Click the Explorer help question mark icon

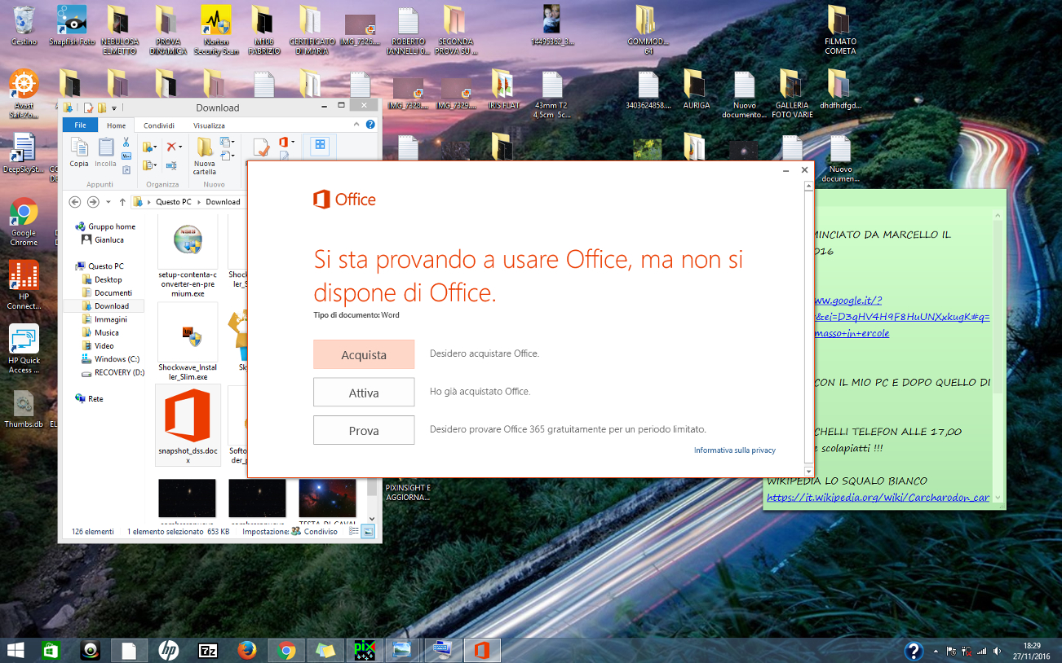click(370, 125)
